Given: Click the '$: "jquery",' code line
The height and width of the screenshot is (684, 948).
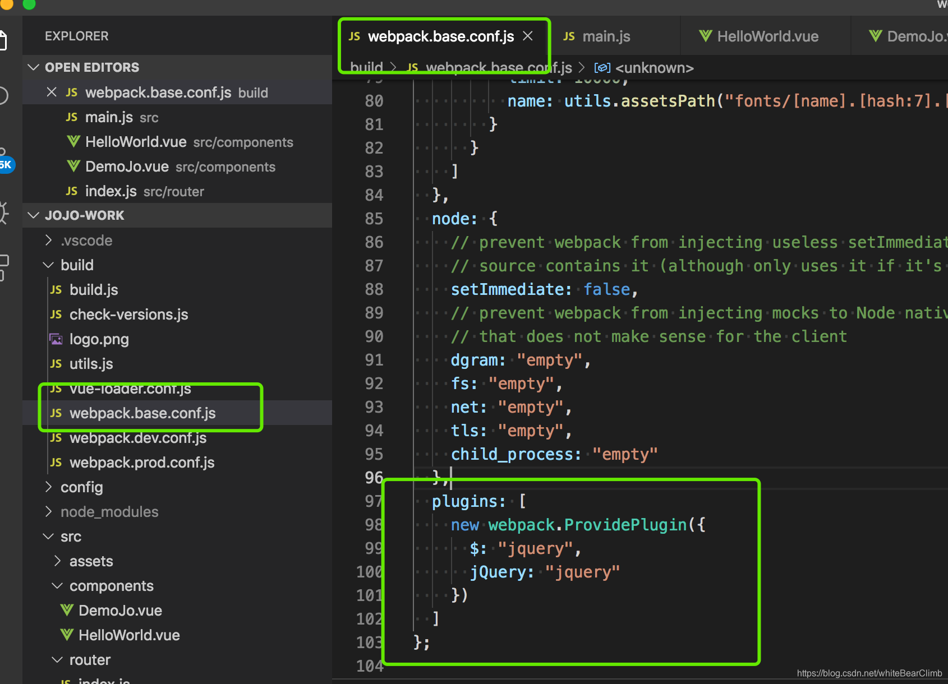Looking at the screenshot, I should pos(526,548).
